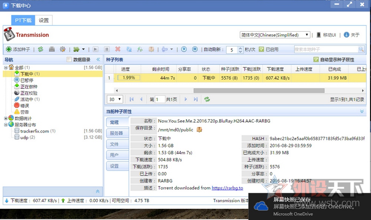Screen dimensions: 371x220
Task: Click the blue signpost queue icon
Action: [165, 49]
